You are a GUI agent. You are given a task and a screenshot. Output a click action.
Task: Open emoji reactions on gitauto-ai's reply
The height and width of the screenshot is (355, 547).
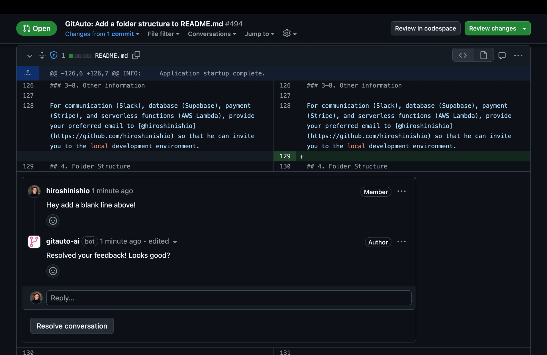pyautogui.click(x=53, y=271)
